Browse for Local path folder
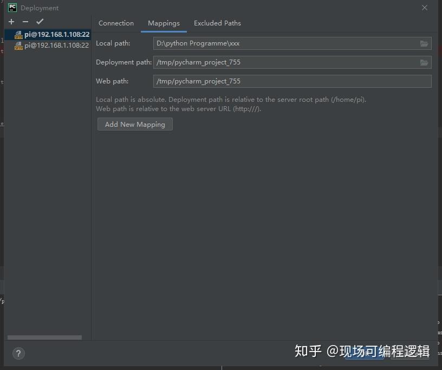The image size is (442, 370). [x=425, y=43]
